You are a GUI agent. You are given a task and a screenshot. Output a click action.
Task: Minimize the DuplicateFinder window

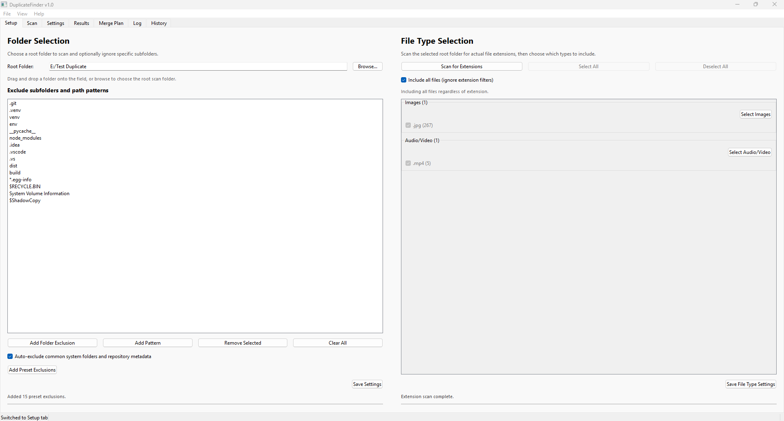[x=737, y=4]
